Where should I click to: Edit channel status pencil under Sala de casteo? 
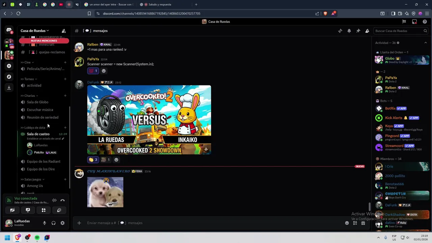point(63,138)
